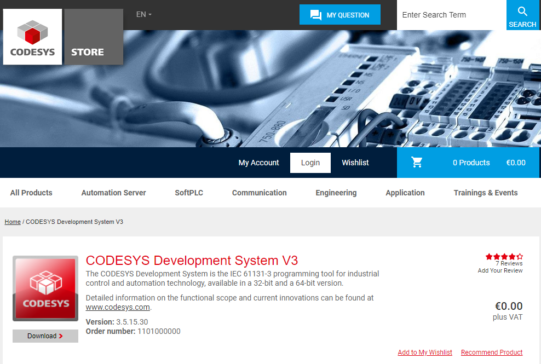The width and height of the screenshot is (541, 364).
Task: Open the Automation Server menu
Action: pyautogui.click(x=113, y=193)
